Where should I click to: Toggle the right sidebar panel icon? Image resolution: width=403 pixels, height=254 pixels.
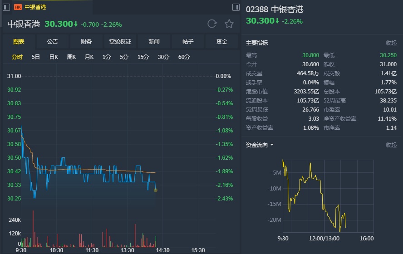tap(236, 7)
